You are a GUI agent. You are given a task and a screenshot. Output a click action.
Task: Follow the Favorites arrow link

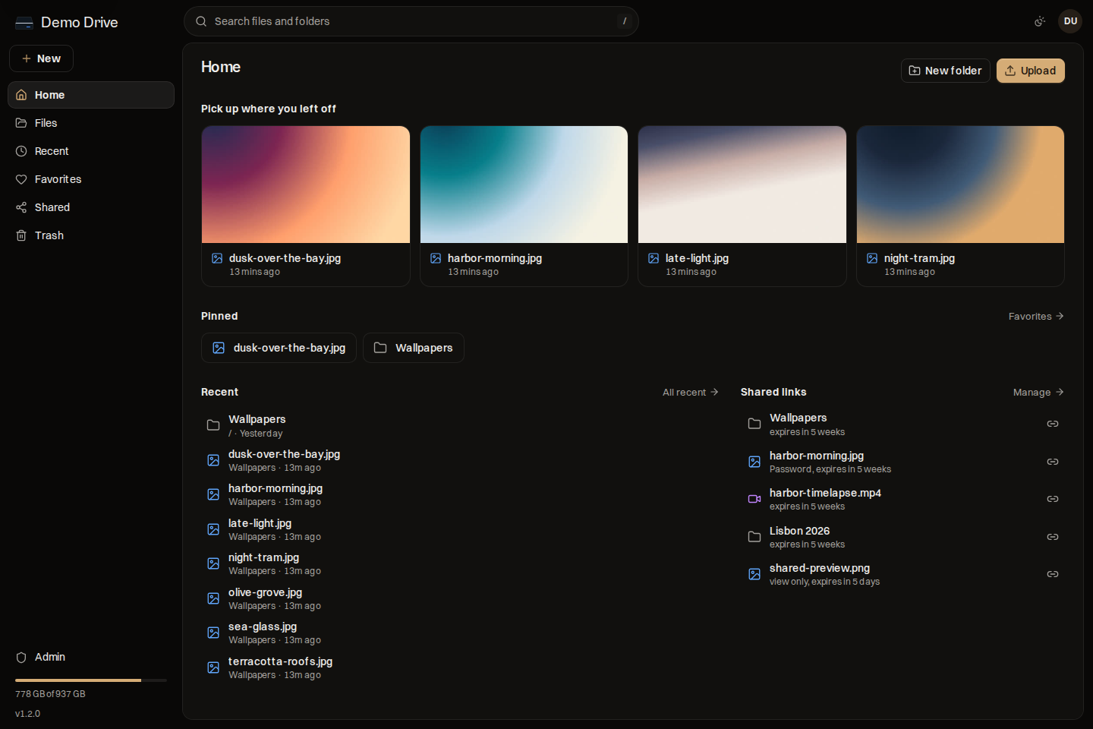point(1036,317)
